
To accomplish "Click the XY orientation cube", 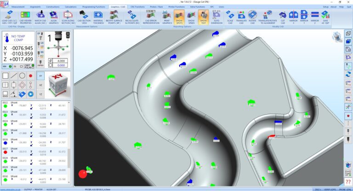I will [58, 85].
